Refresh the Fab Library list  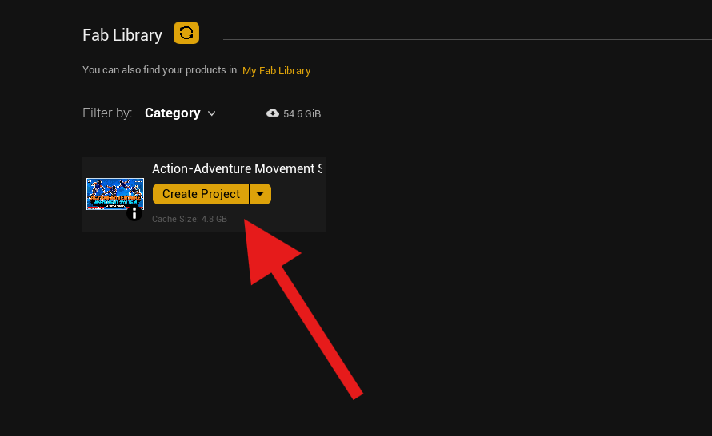coord(186,34)
